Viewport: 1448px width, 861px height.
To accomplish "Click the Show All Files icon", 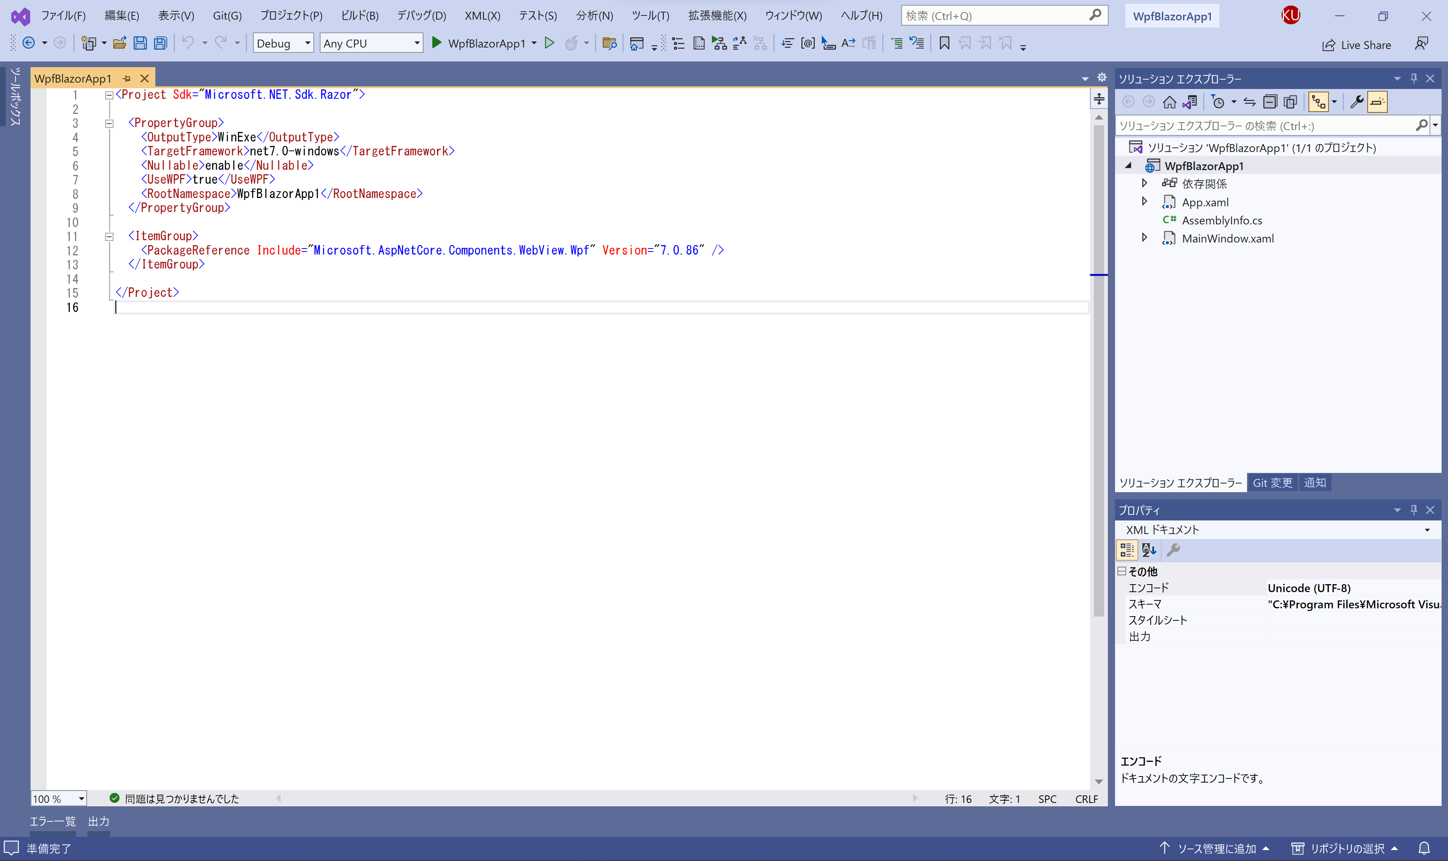I will (1290, 102).
